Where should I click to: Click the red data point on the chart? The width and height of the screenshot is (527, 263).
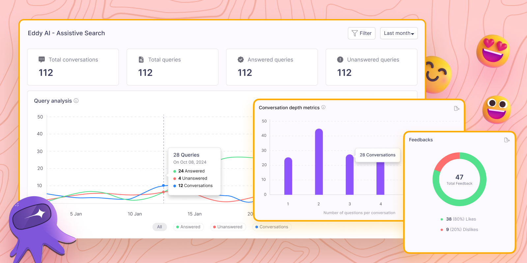pyautogui.click(x=163, y=192)
